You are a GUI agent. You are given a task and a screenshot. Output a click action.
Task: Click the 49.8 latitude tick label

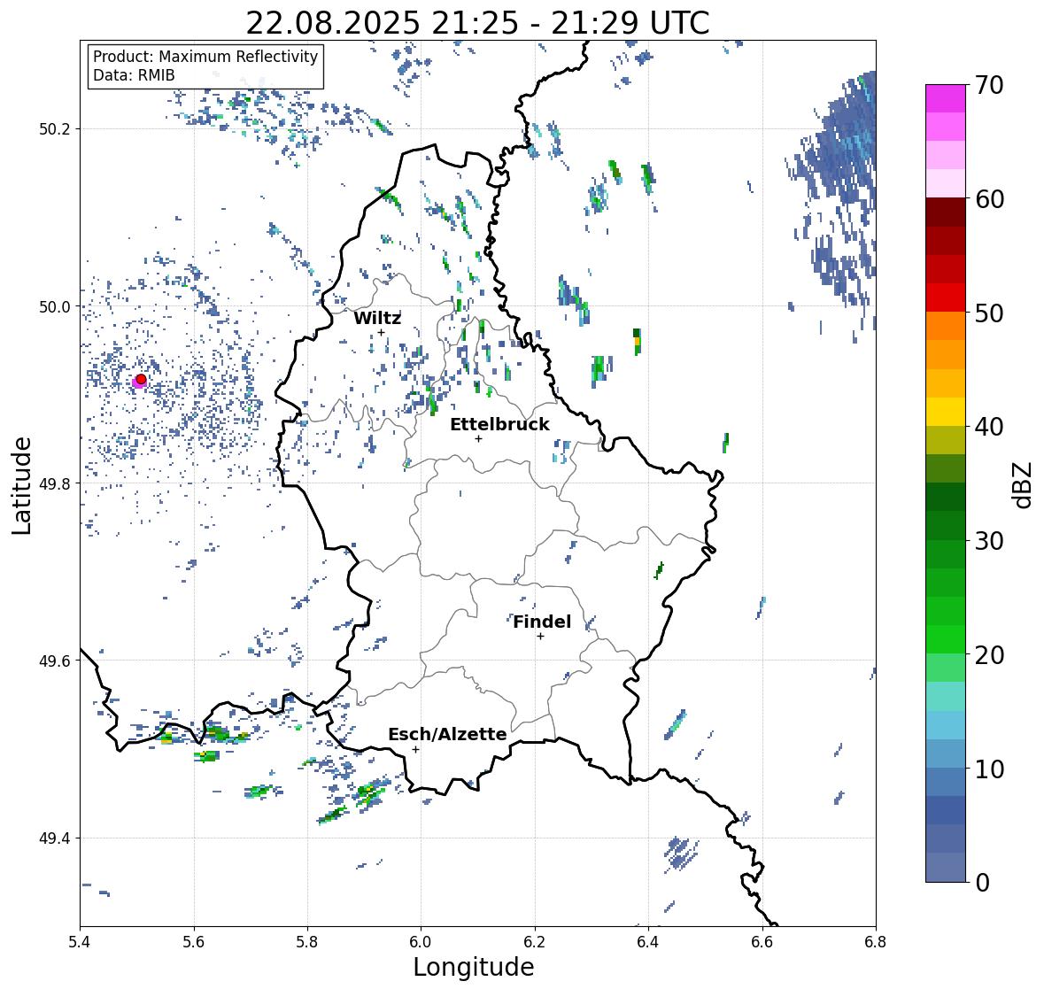point(55,483)
